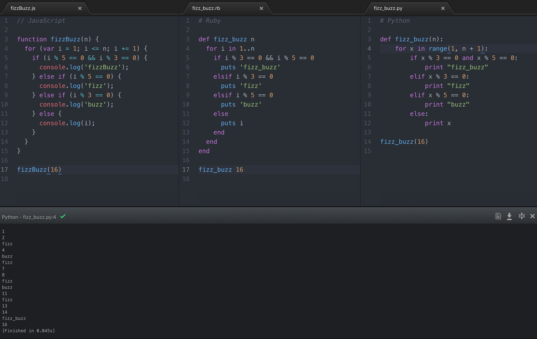537x339 pixels.
Task: Click the collapse arrows icon in output panel
Action: (x=522, y=216)
